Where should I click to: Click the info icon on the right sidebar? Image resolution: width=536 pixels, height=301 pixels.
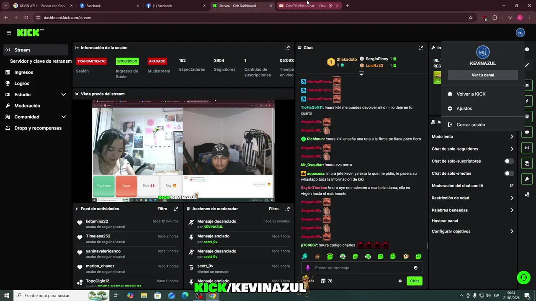[x=527, y=49]
